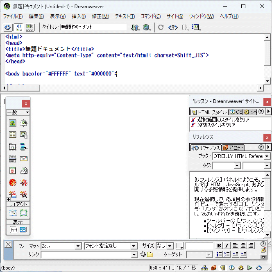
Task: Open 編集(E) menu
Action: point(36,16)
